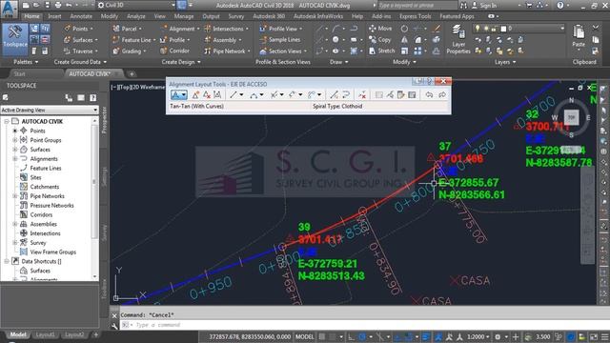This screenshot has width=610, height=343.
Task: Switch to the Start drawing tab
Action: (19, 74)
